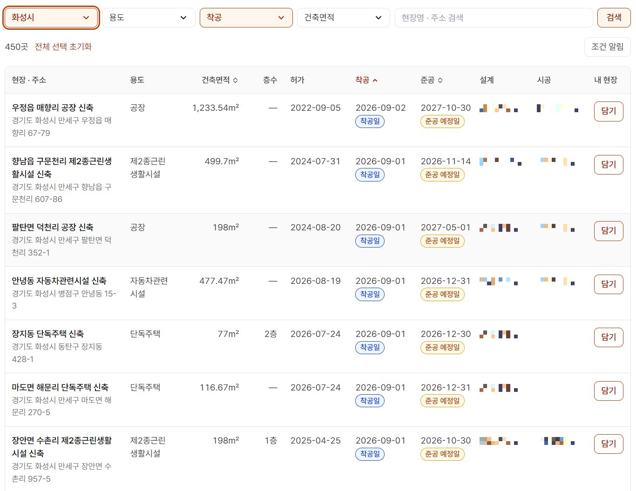Open the 팔탄면 덕천리 공장 신축 title
636x491 pixels.
click(x=53, y=227)
